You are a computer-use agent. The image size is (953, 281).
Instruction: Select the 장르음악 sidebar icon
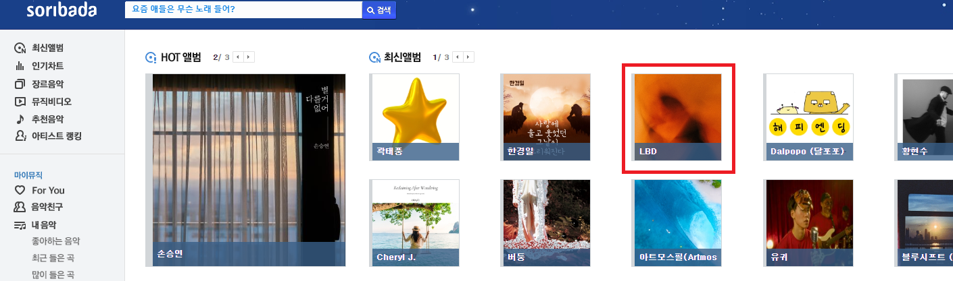pos(20,84)
